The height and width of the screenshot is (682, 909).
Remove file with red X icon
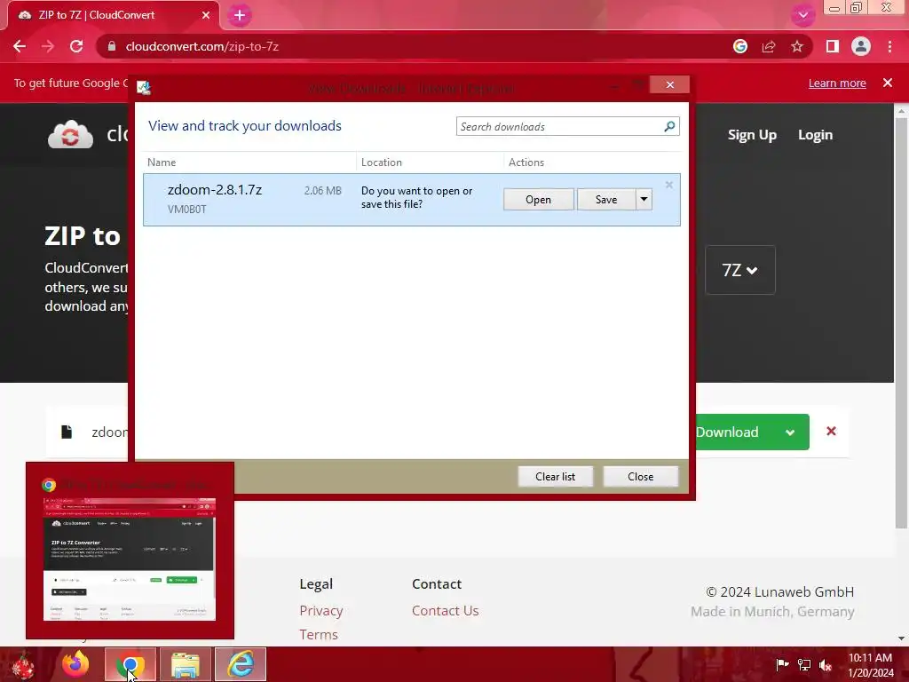pyautogui.click(x=831, y=431)
